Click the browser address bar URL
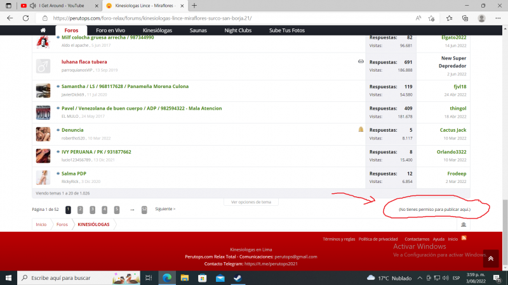The height and width of the screenshot is (285, 508). click(x=190, y=18)
